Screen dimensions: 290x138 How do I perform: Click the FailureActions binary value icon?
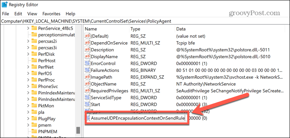[87, 70]
